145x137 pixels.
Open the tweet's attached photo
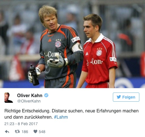pyautogui.click(x=72, y=44)
